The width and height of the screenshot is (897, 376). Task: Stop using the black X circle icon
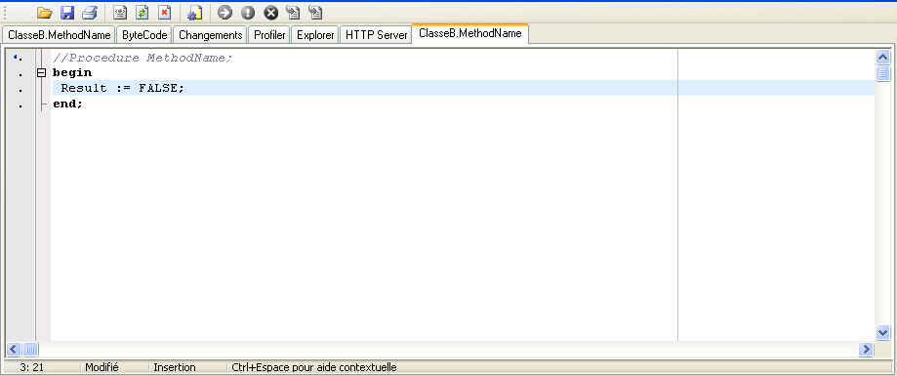point(270,12)
